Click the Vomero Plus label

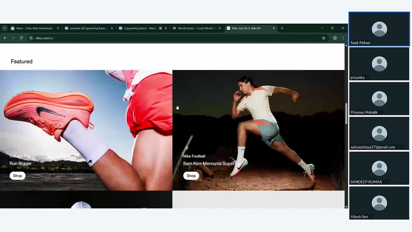click(20, 156)
